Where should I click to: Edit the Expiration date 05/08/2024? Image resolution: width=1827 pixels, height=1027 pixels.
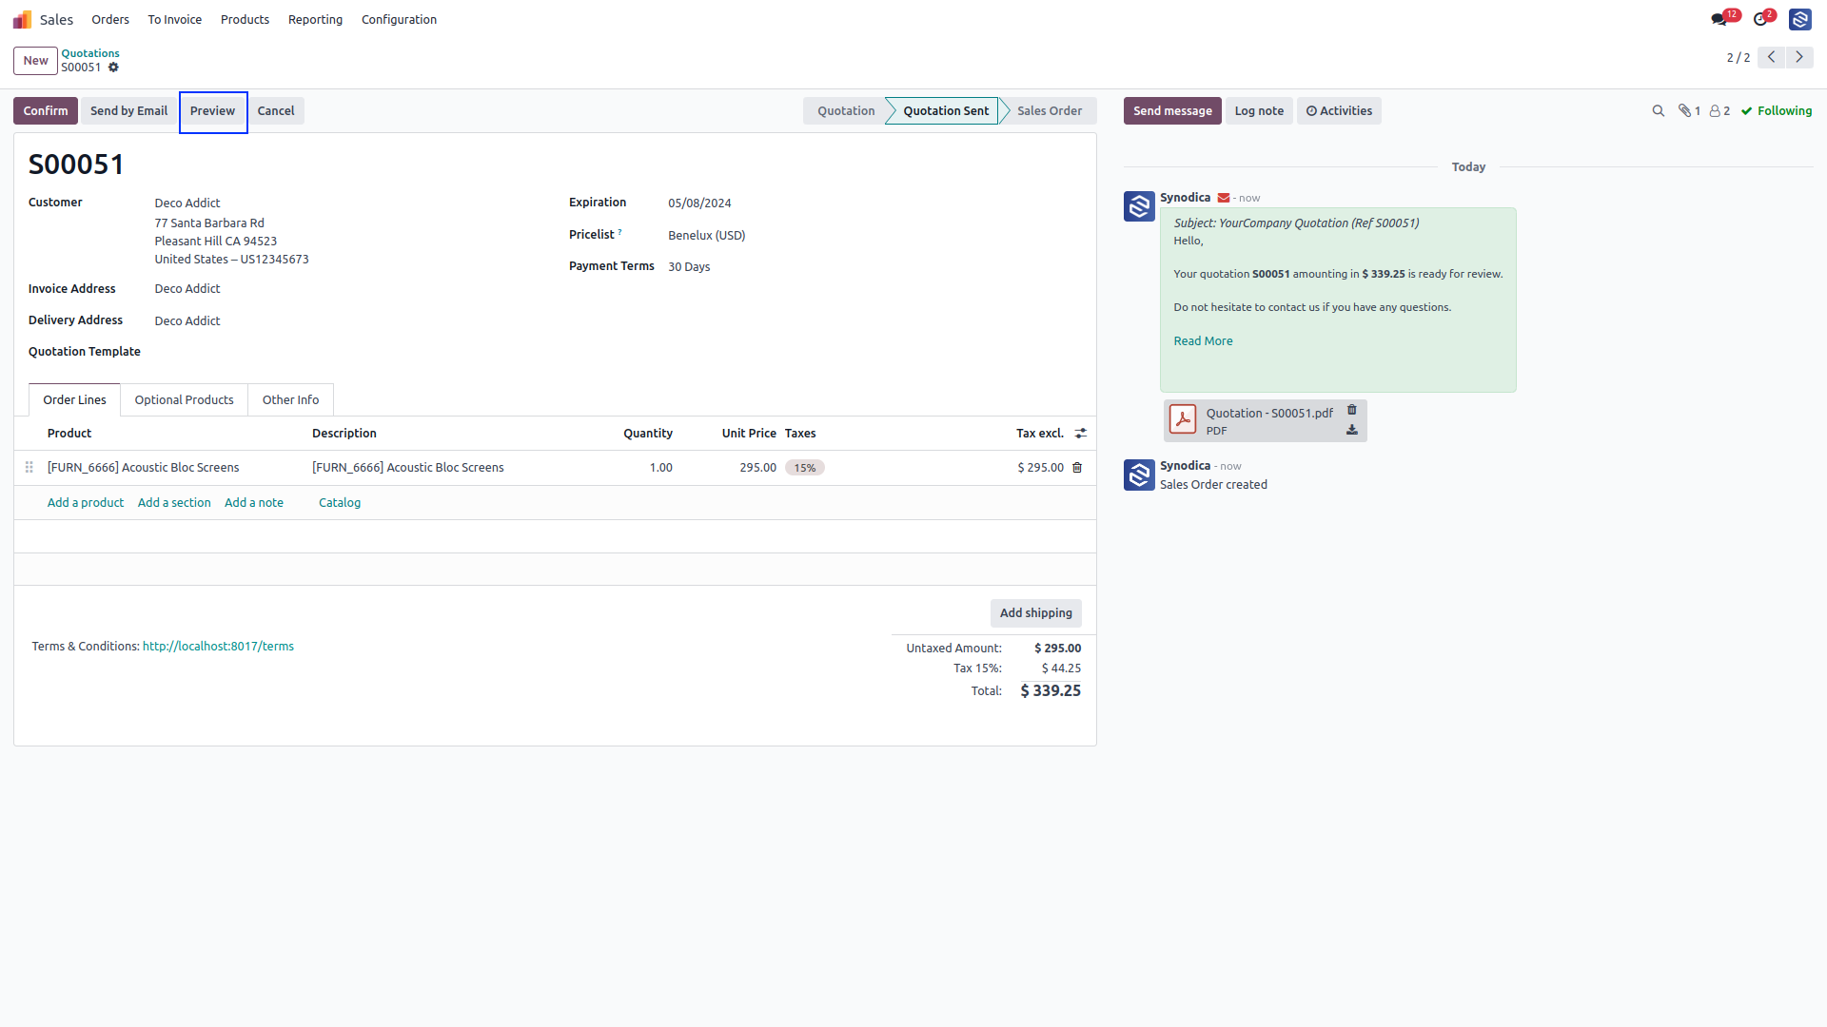tap(699, 203)
